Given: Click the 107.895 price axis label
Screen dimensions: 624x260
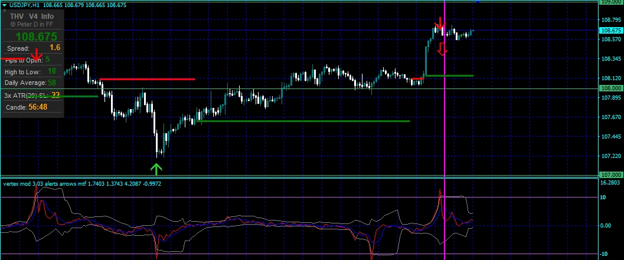Looking at the screenshot, I should 612,98.
